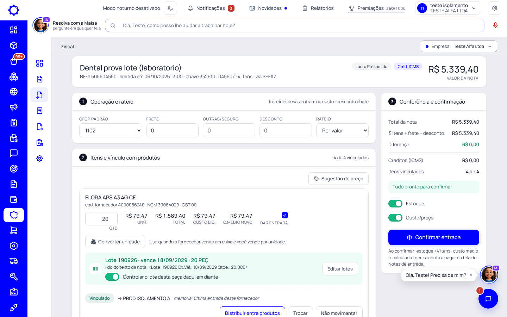This screenshot has height=317, width=507.
Task: Open the wallet icon in main sidebar
Action: click(x=14, y=199)
